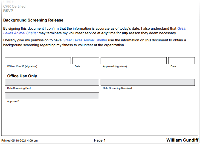This screenshot has width=200, height=144.
Task: Click the Date Screening Received field
Action: tap(148, 82)
